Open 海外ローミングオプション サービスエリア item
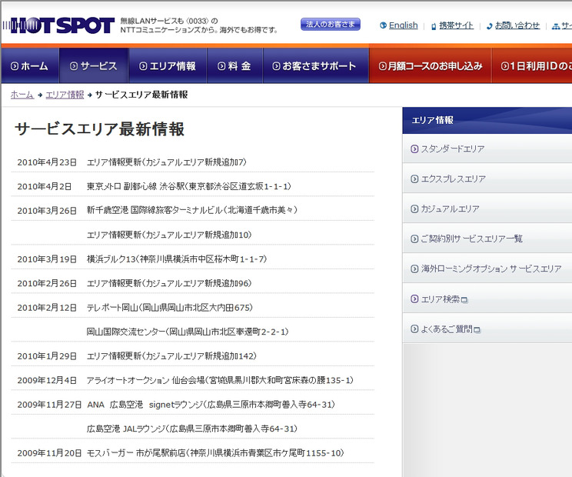Viewport: 572px width, 477px height. click(x=491, y=269)
